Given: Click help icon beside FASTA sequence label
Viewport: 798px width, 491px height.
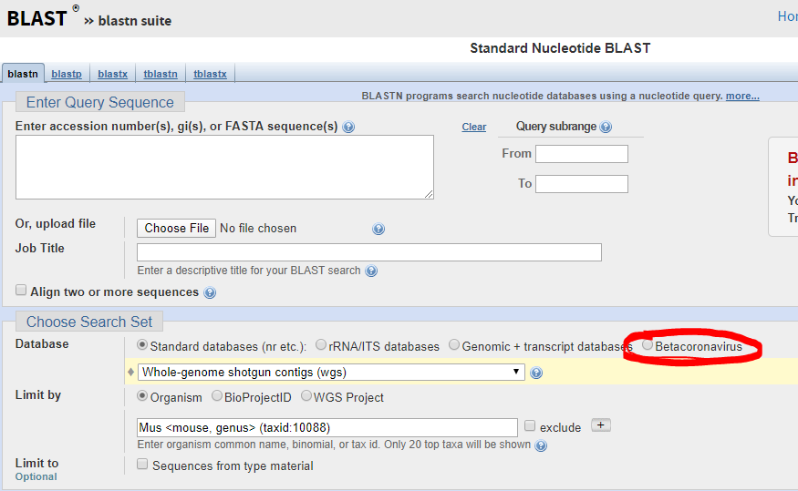Looking at the screenshot, I should point(348,128).
